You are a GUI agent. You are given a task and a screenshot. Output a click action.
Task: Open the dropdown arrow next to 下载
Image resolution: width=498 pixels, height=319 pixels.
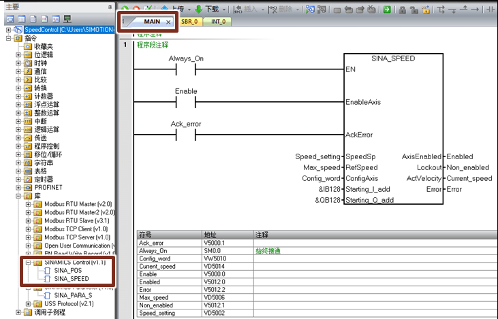tap(223, 9)
